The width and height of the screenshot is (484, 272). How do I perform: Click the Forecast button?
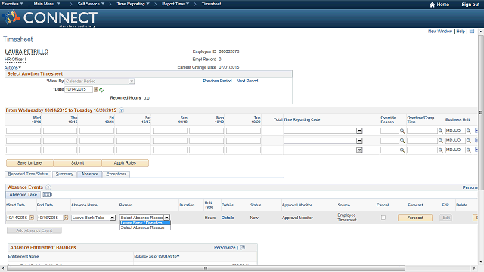click(415, 218)
